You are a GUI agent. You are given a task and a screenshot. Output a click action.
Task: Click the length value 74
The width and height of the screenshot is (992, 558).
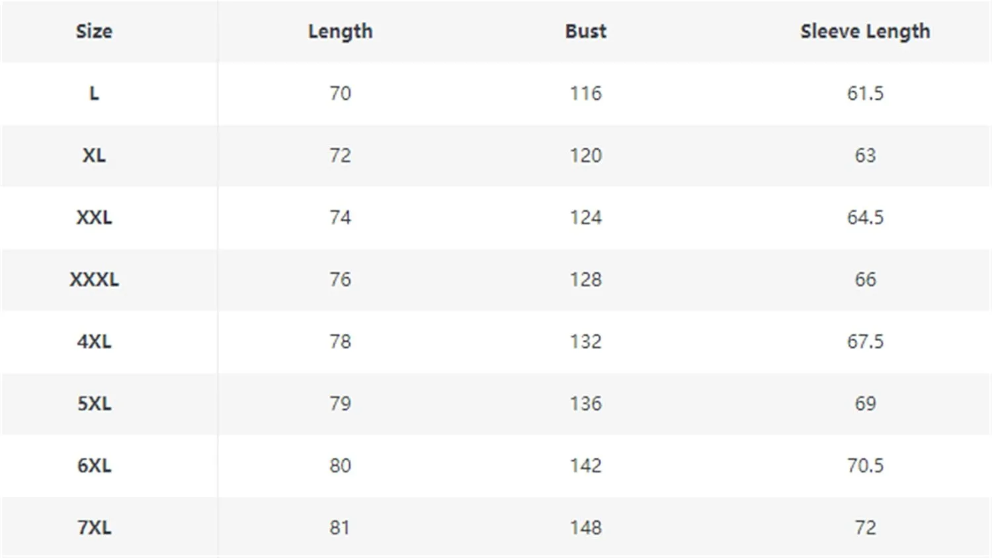click(340, 218)
